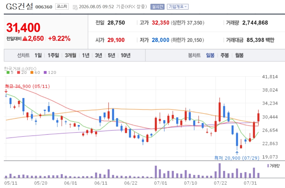This screenshot has height=188, width=285.
Task: Click the purple 120-day moving average legend square
Action: 45,72
